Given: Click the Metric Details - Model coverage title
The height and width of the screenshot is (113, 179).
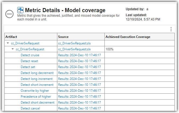Looking at the screenshot, I should [65, 10].
